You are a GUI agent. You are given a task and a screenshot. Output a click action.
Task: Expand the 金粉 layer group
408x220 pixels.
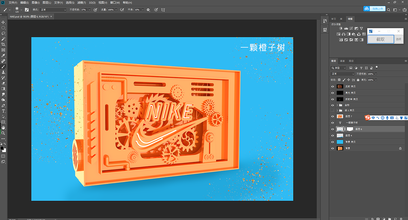[x=337, y=105]
